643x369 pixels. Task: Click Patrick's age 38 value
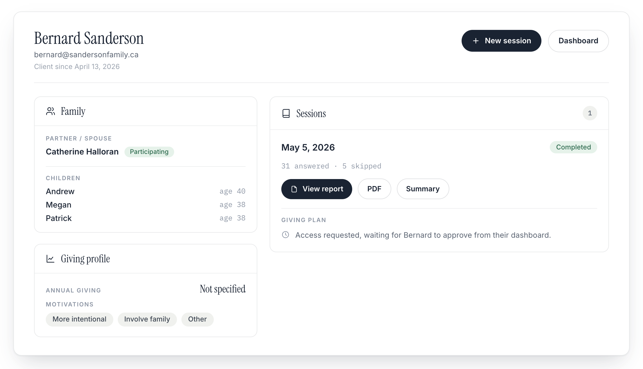click(232, 218)
